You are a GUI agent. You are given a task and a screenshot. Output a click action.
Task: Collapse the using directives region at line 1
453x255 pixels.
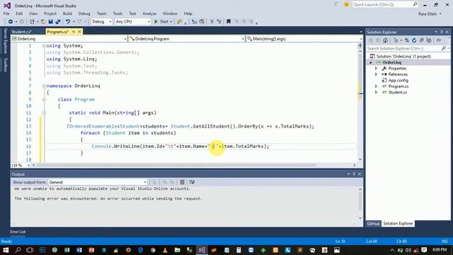coord(44,45)
